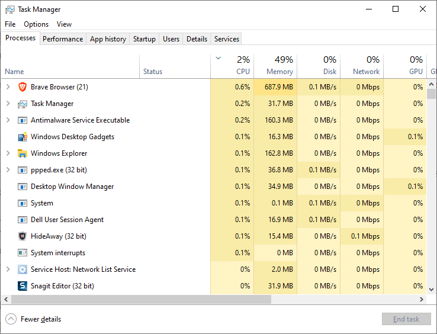
Task: Switch to the Users tab
Action: pyautogui.click(x=171, y=39)
